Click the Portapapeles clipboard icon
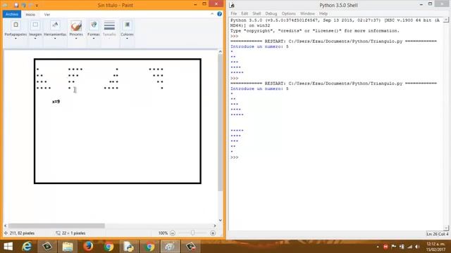This screenshot has width=451, height=253. (x=16, y=25)
